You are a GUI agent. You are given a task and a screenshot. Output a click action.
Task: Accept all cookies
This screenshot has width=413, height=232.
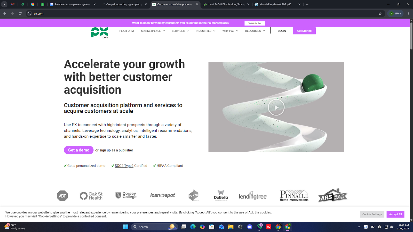pyautogui.click(x=395, y=214)
